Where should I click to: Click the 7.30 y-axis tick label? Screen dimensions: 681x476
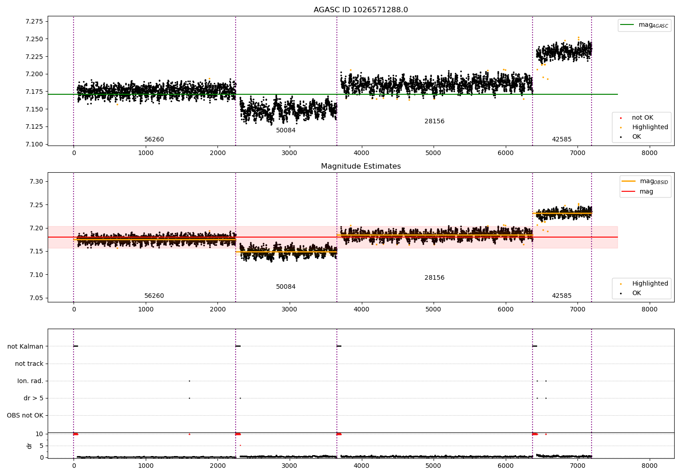36,182
